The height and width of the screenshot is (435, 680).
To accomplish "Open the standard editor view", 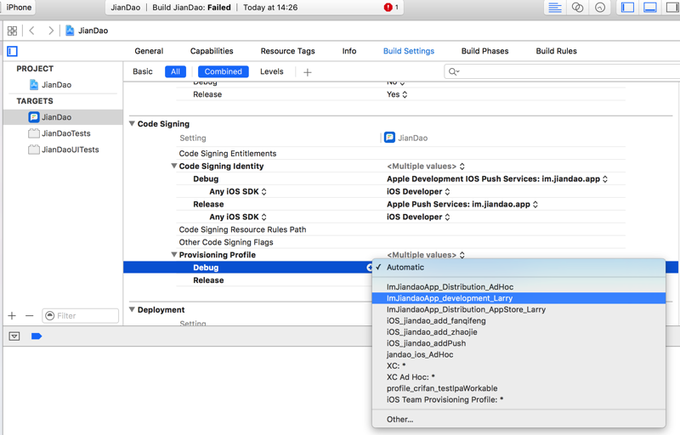I will pos(555,8).
